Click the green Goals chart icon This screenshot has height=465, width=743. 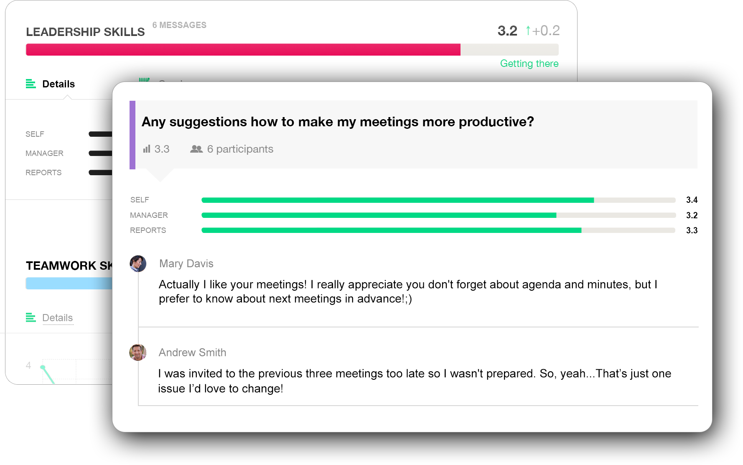(144, 81)
